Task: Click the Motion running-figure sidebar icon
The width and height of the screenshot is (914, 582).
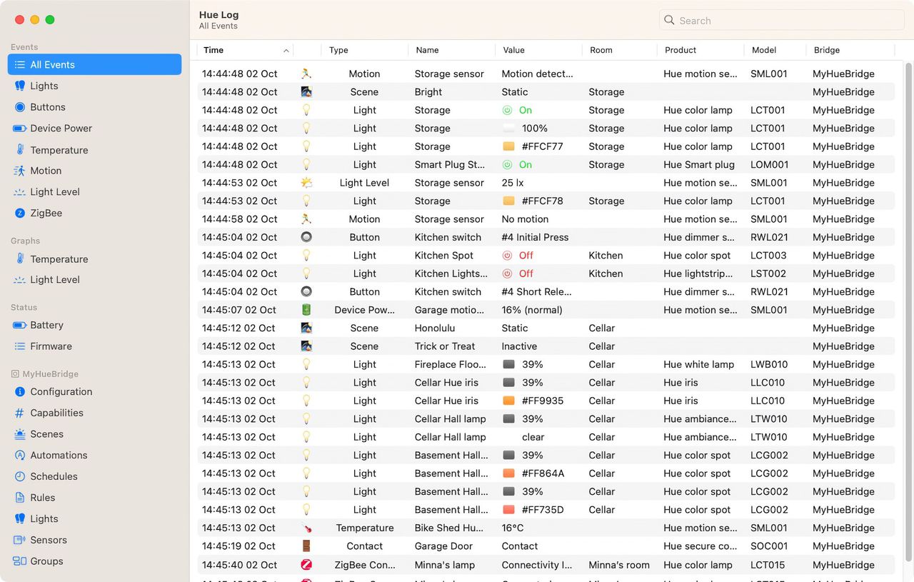Action: pyautogui.click(x=20, y=171)
